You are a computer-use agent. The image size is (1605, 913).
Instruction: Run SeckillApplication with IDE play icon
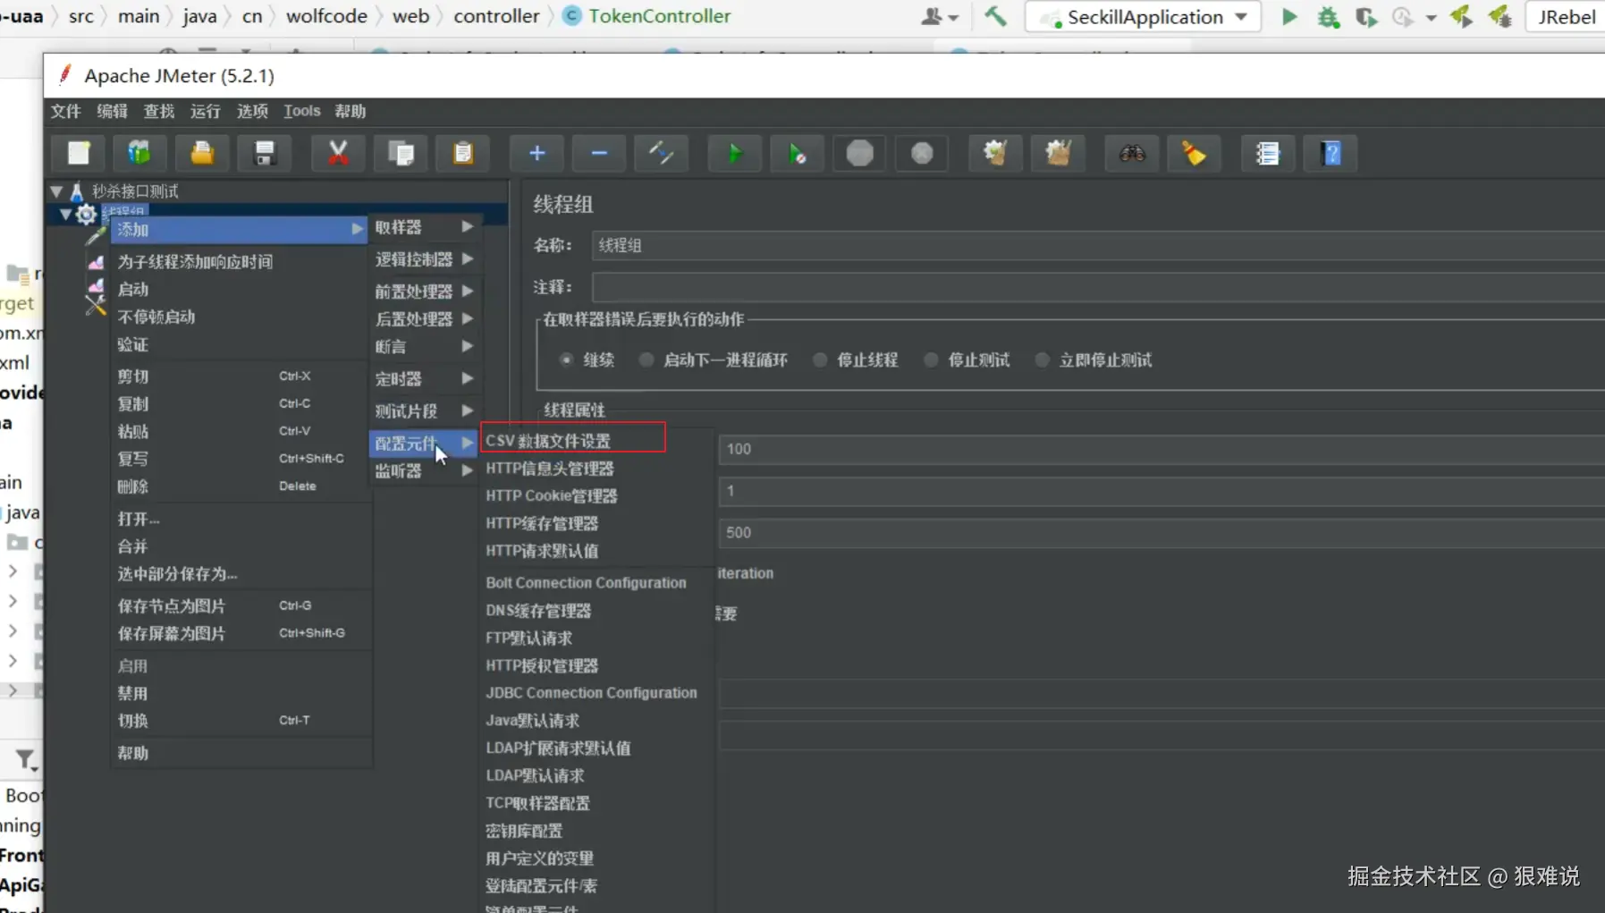pyautogui.click(x=1289, y=16)
